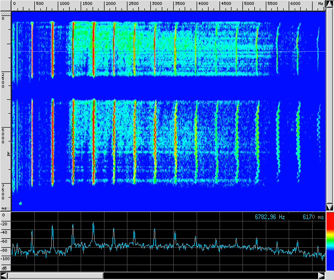Click the horizontal scrollbar thumb

(56, 276)
